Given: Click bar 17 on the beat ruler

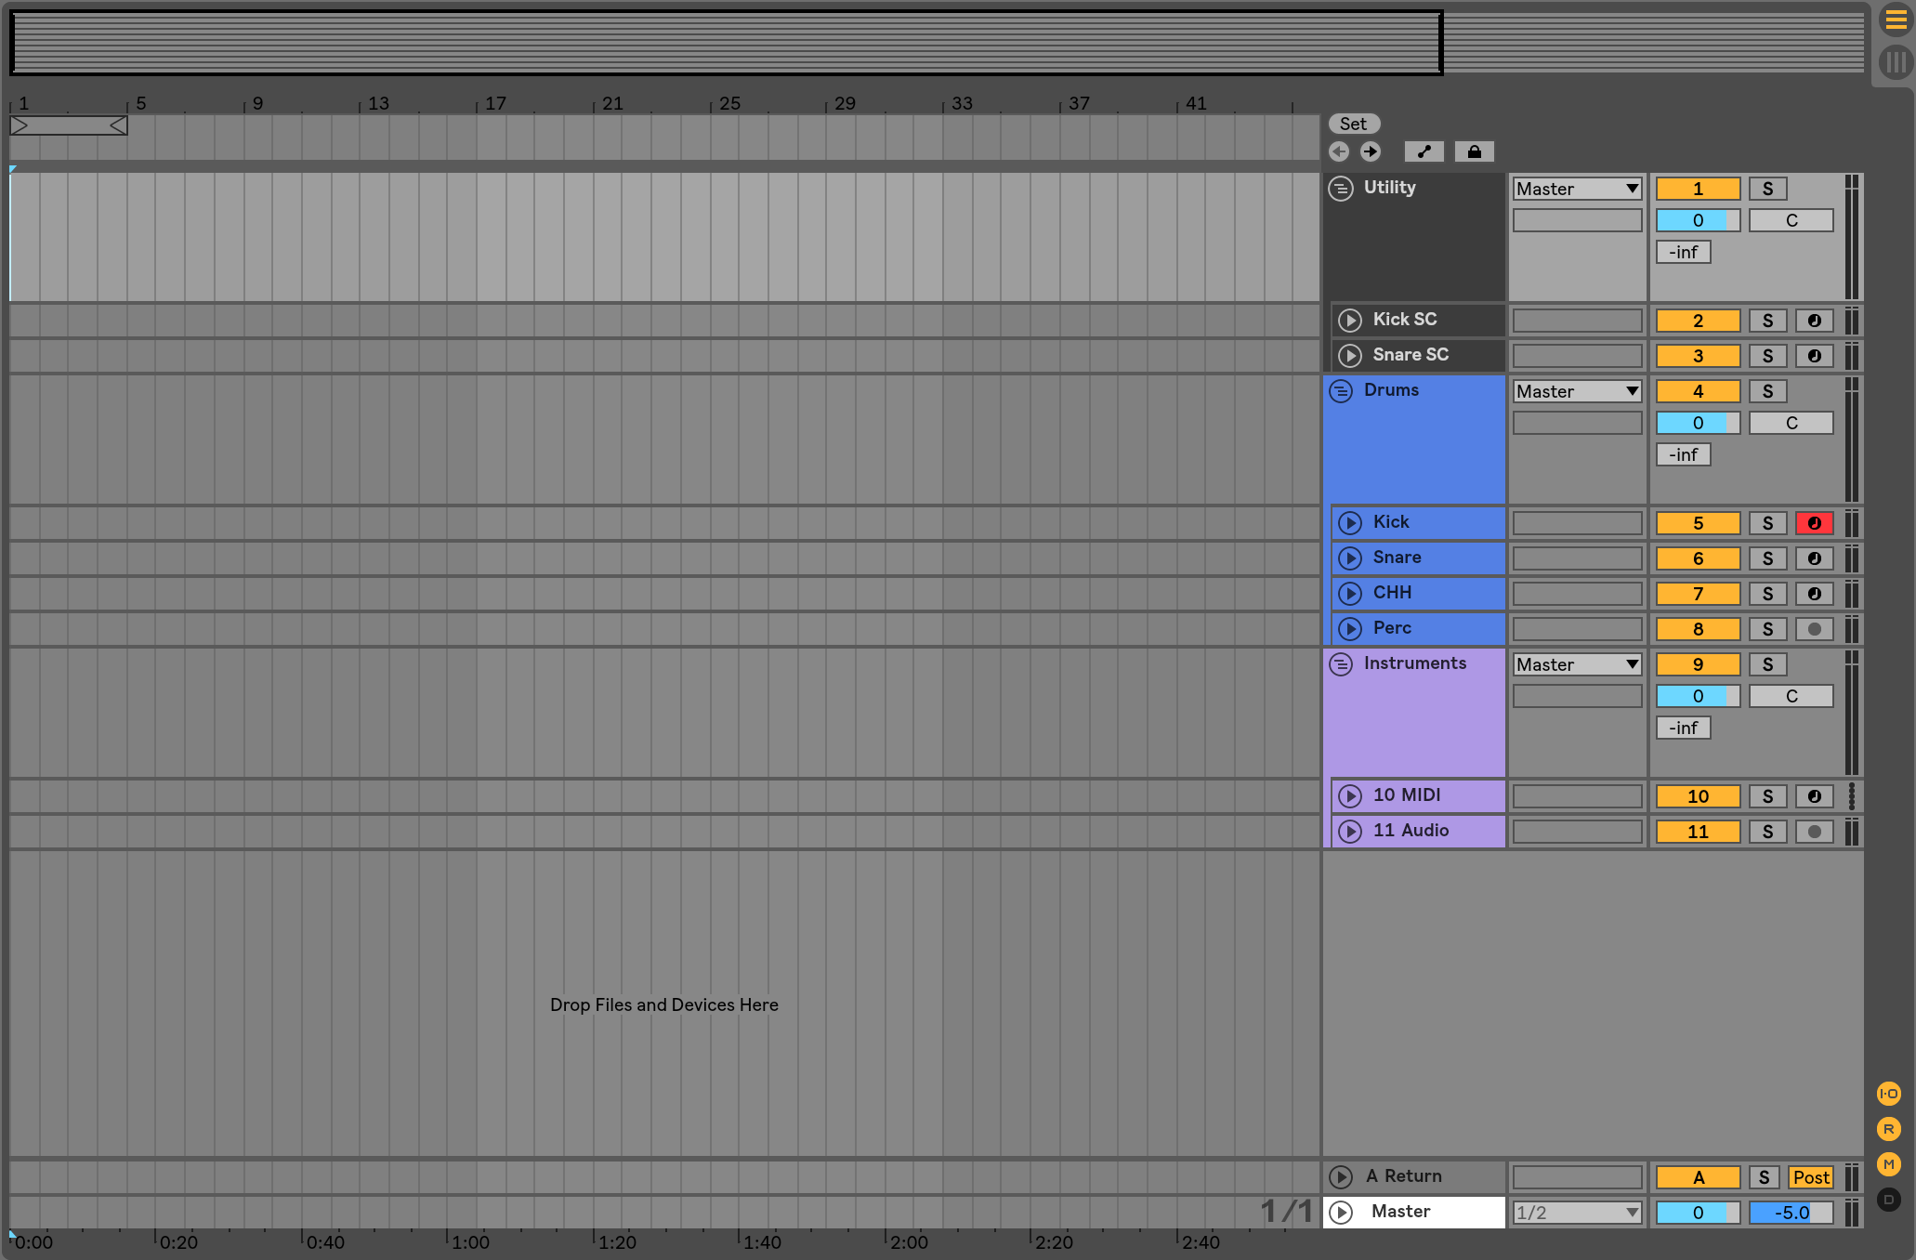Looking at the screenshot, I should tap(495, 103).
